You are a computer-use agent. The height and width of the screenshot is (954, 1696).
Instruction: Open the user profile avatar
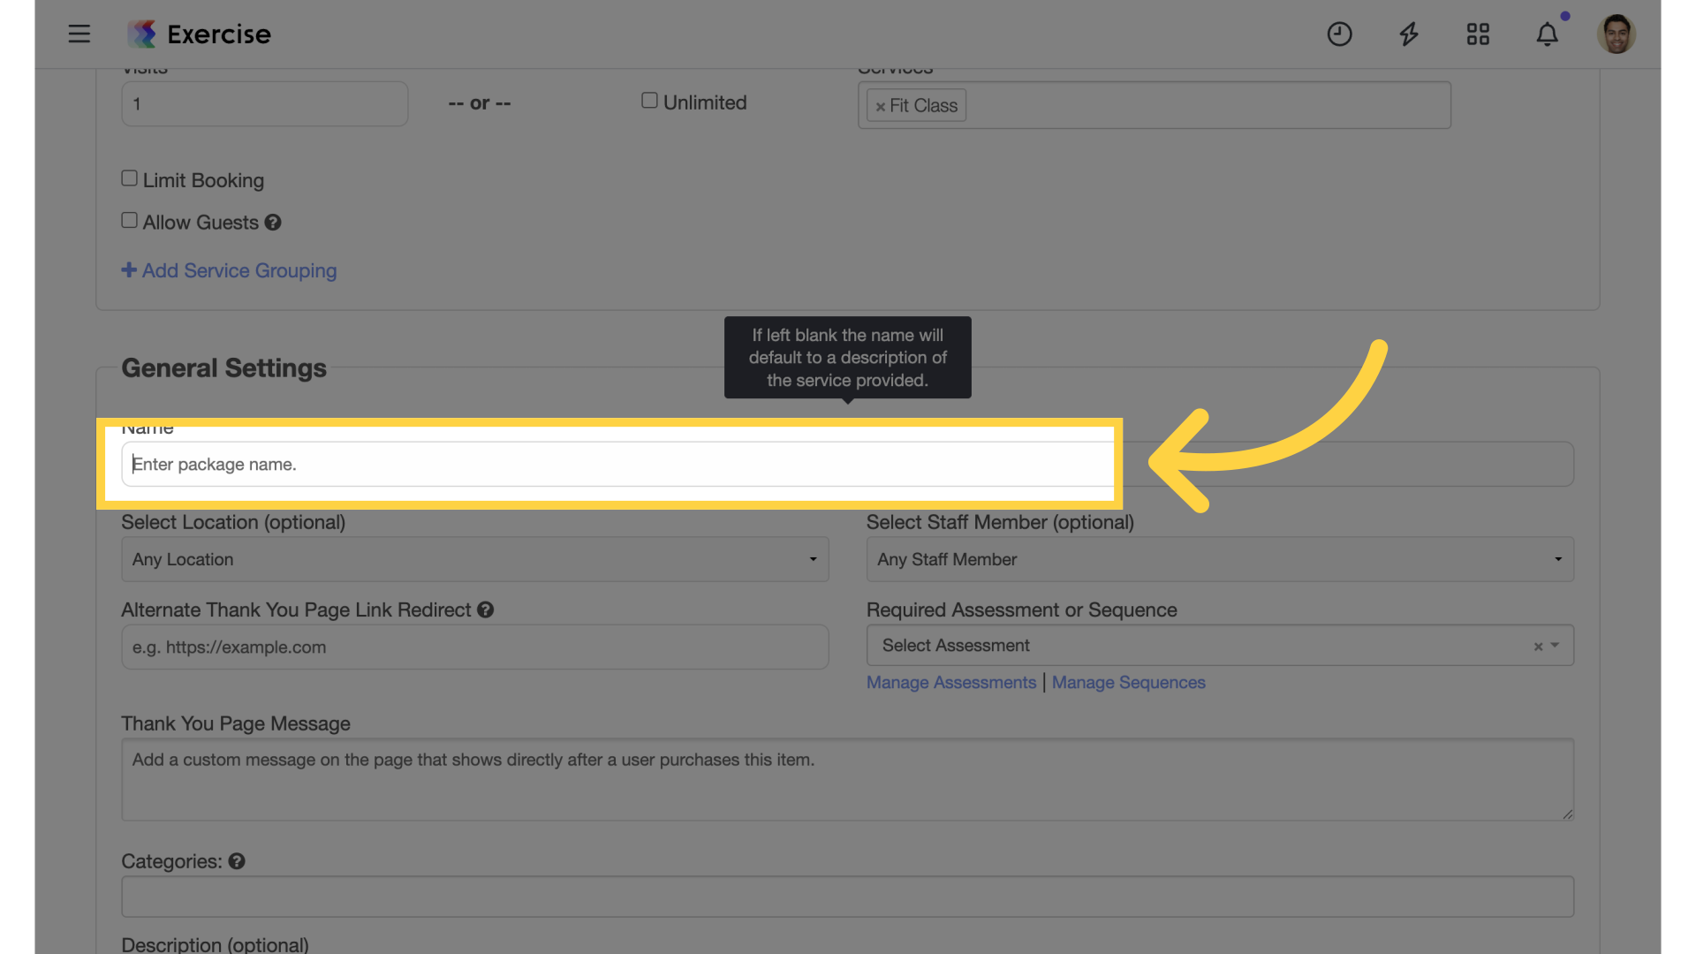coord(1616,34)
